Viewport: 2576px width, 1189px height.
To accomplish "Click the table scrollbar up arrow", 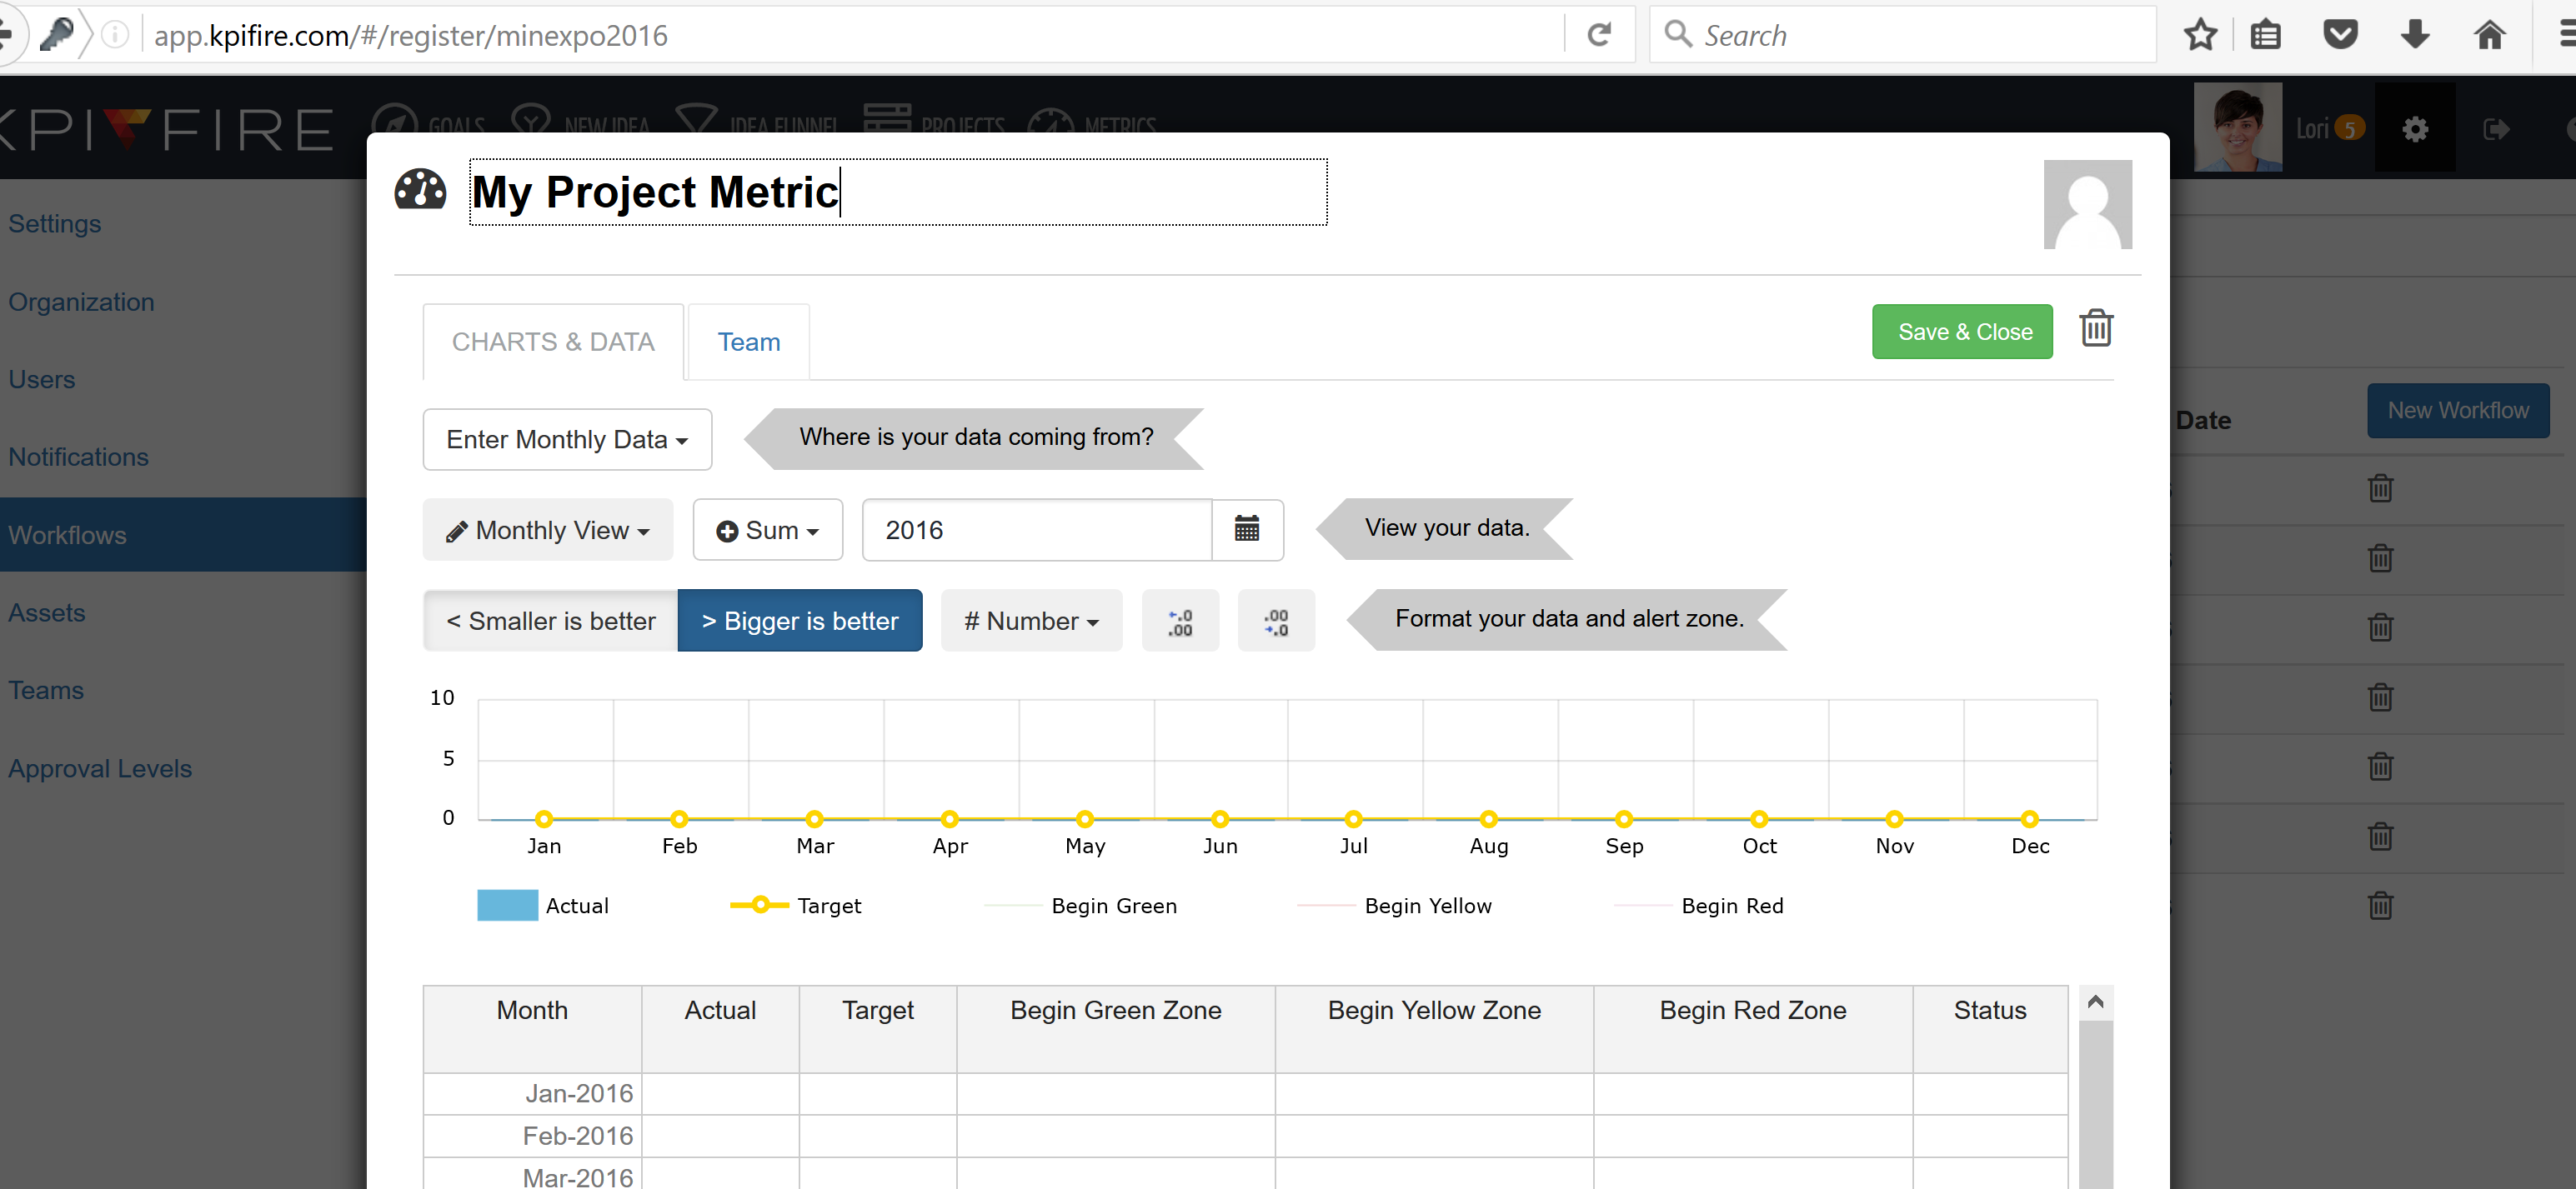I will pyautogui.click(x=2095, y=1002).
